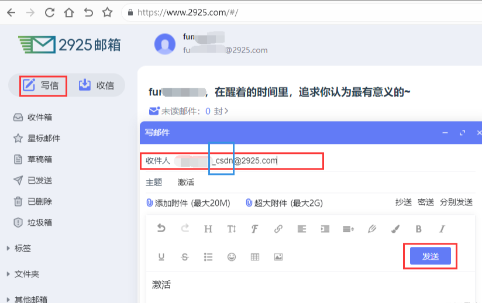Click the undo icon in editor toolbar

click(x=161, y=229)
